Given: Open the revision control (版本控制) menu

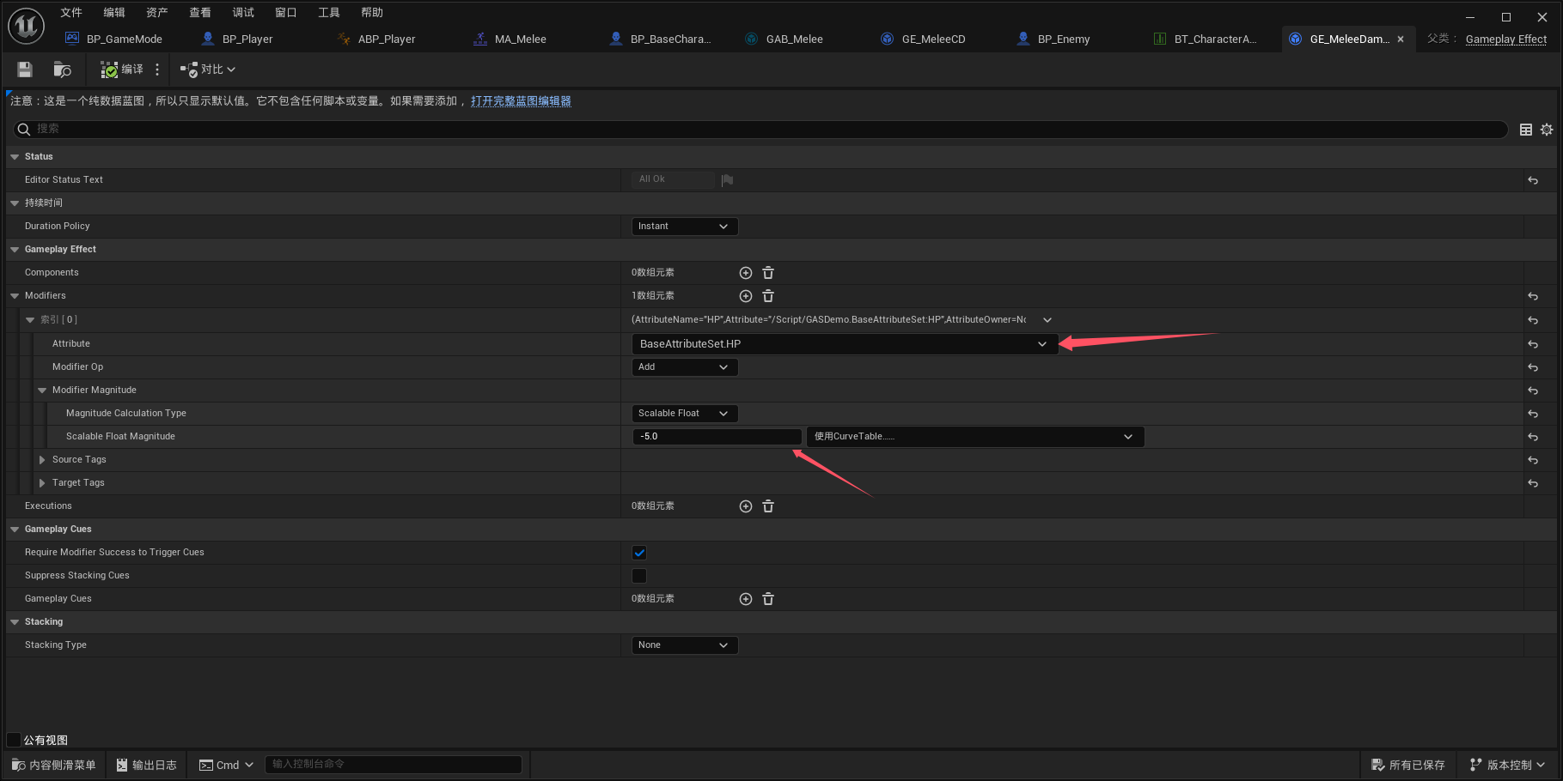Looking at the screenshot, I should [x=1508, y=765].
